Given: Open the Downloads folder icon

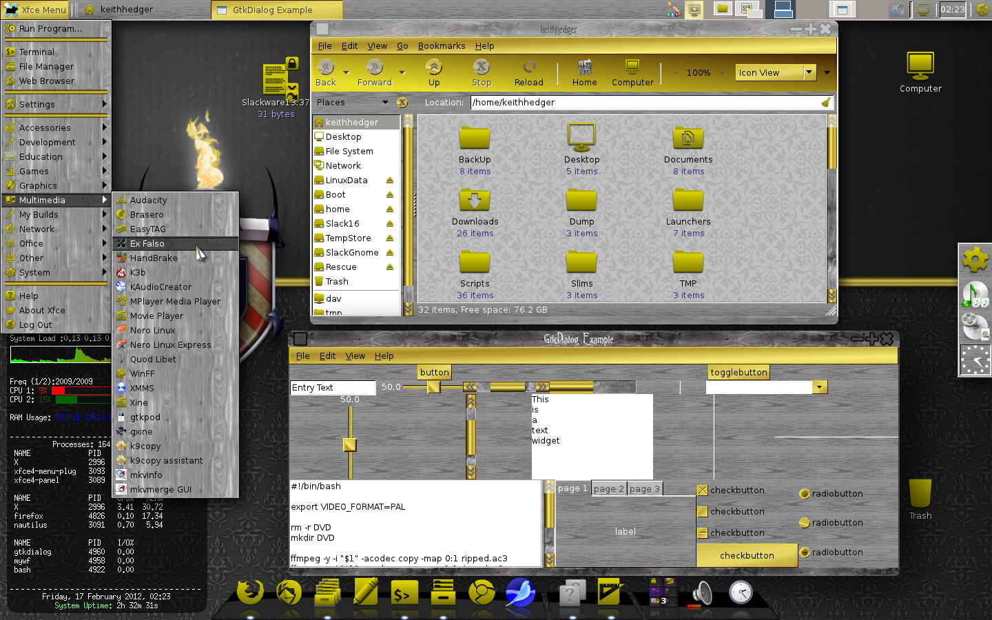Looking at the screenshot, I should [475, 200].
